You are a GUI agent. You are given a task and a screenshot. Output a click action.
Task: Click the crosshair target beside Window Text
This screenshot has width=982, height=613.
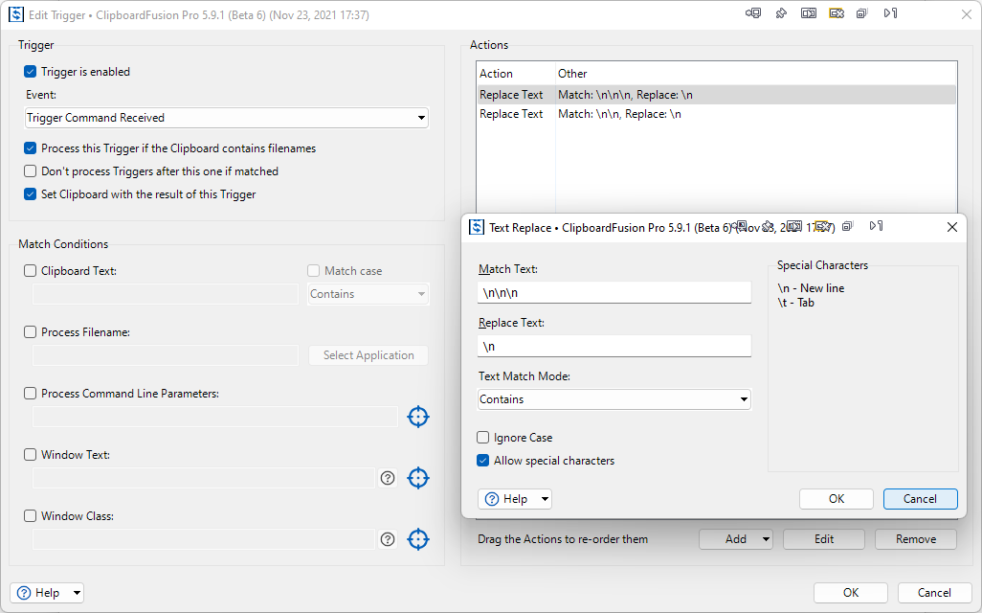pyautogui.click(x=418, y=478)
